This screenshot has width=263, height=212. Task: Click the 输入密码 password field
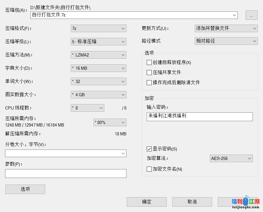199,116
